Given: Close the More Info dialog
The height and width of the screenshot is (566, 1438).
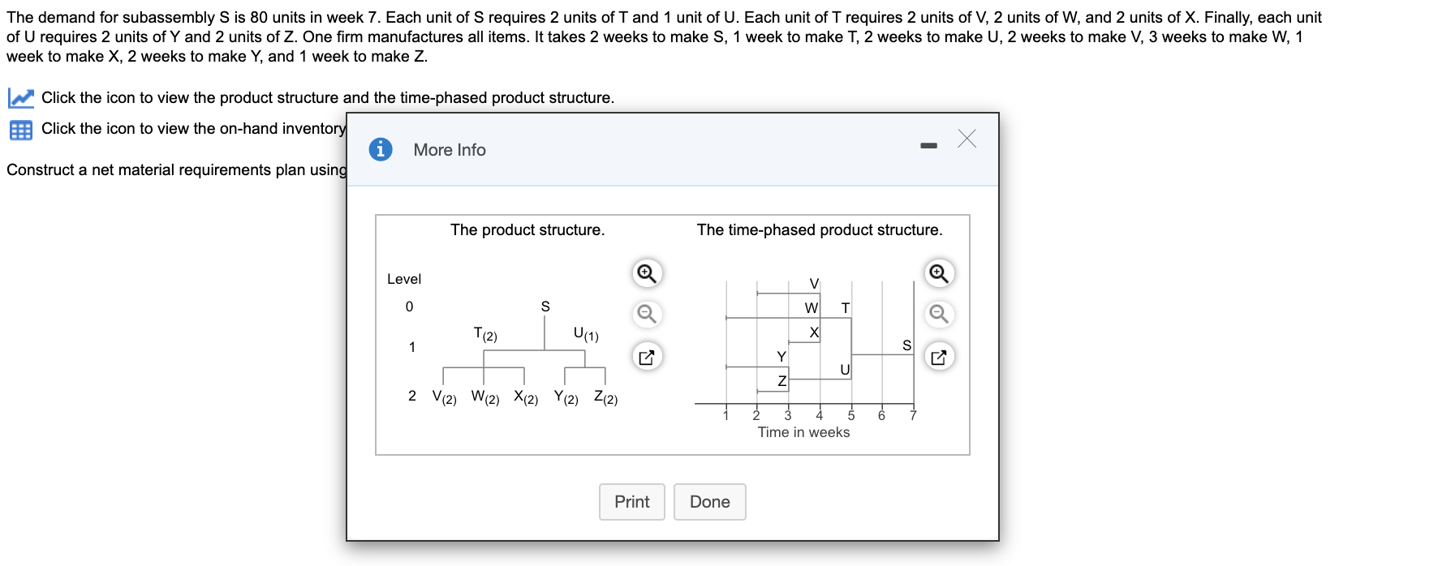Looking at the screenshot, I should (x=967, y=139).
